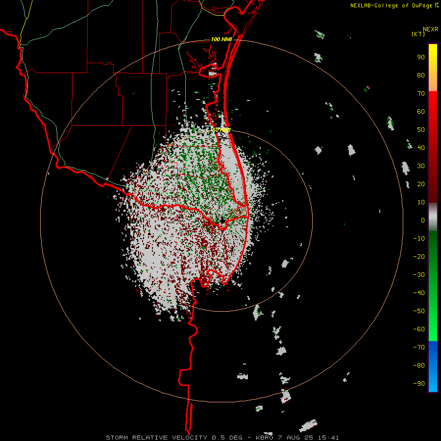
Task: Click the positive 50 velocity scale label
Action: coord(421,130)
